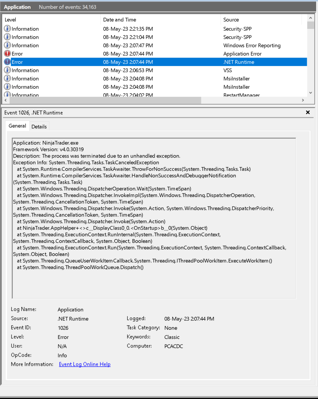Select the 'Security-SPP' event at 2:21:35 PM
The image size is (318, 399).
155,29
